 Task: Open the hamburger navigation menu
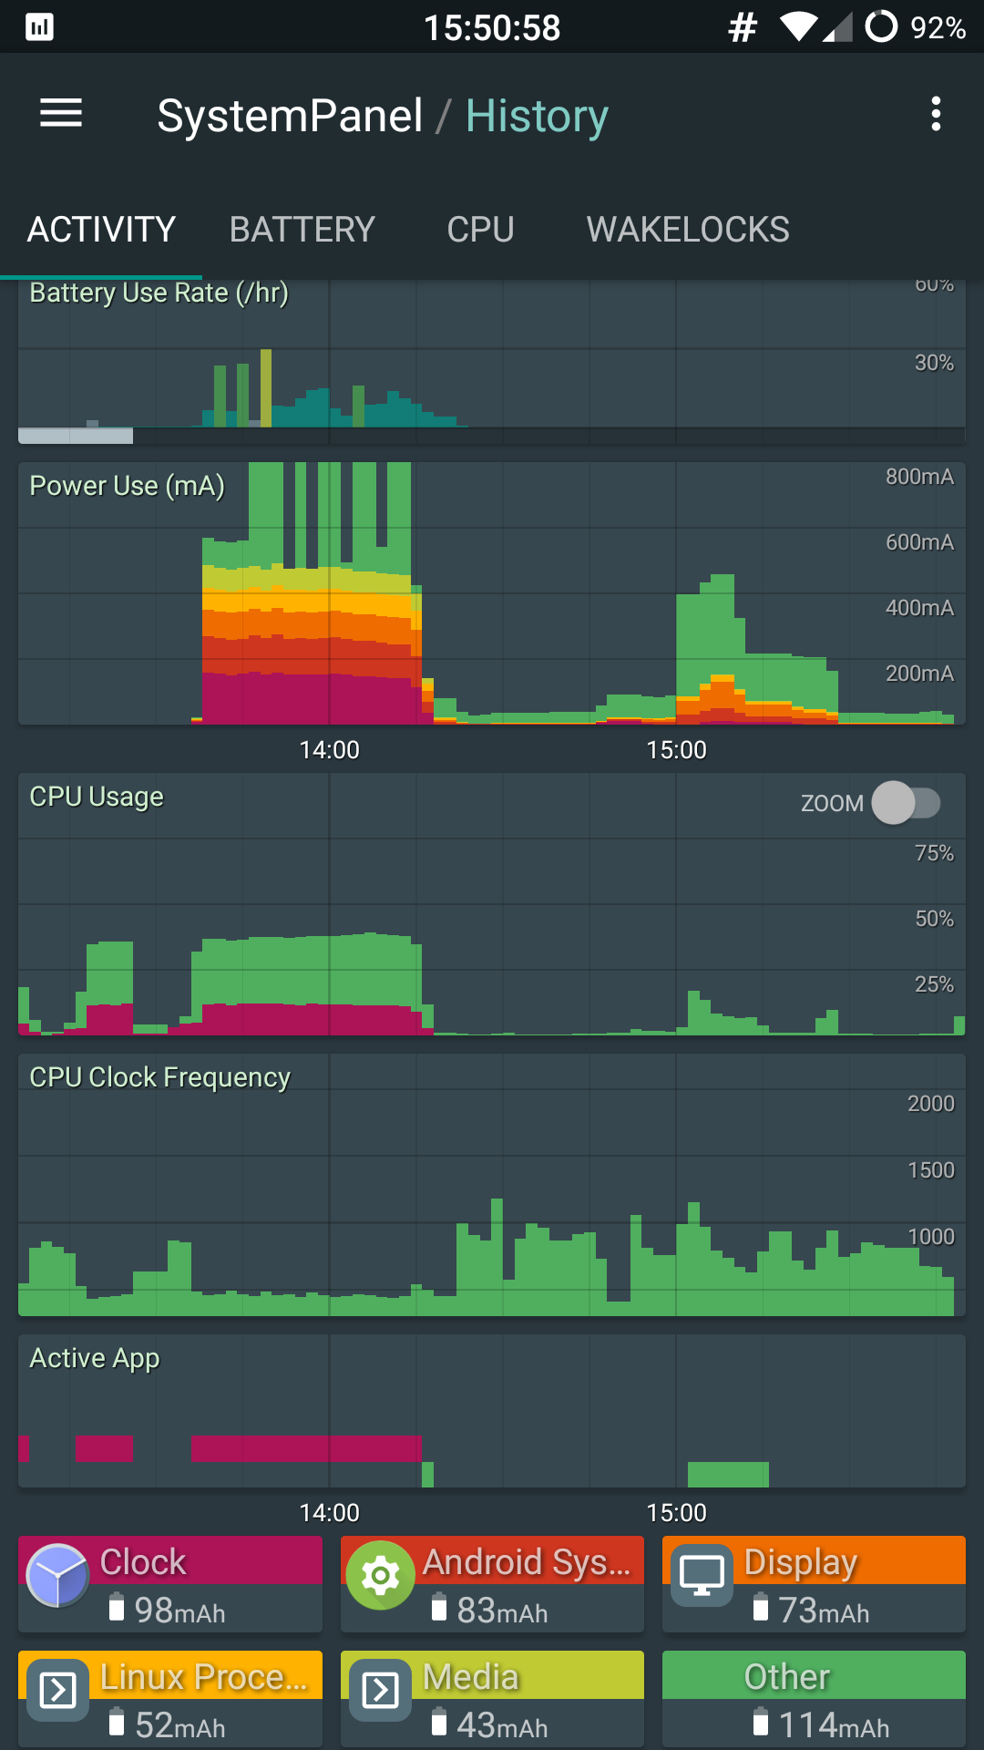point(61,114)
